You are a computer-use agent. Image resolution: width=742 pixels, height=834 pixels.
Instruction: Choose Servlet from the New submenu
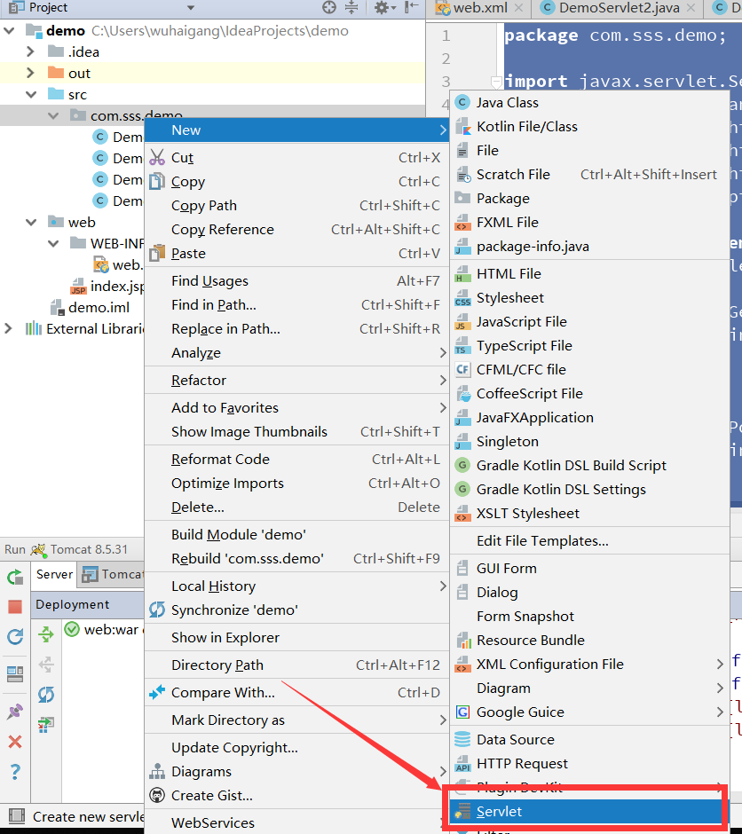pos(588,811)
